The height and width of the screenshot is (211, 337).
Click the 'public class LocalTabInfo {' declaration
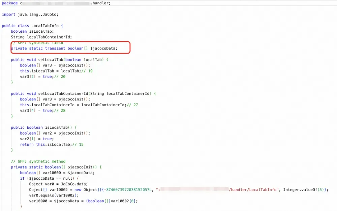coord(32,26)
